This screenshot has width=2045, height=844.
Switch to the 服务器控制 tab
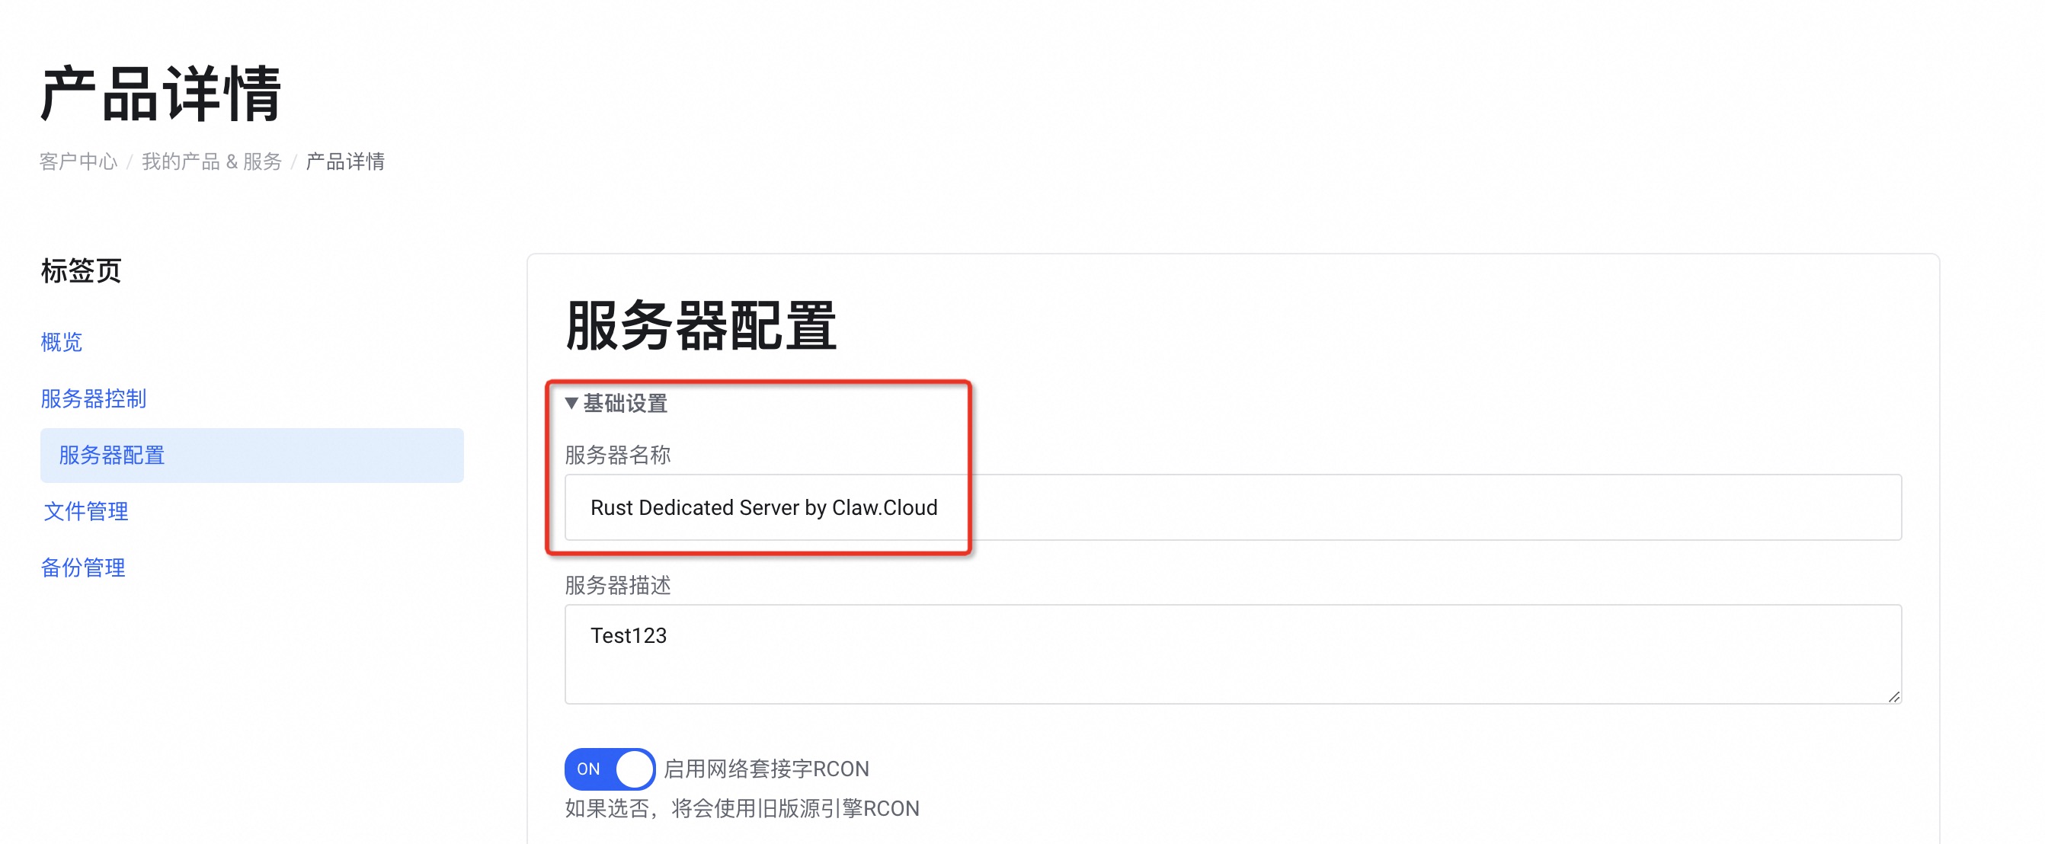(94, 398)
